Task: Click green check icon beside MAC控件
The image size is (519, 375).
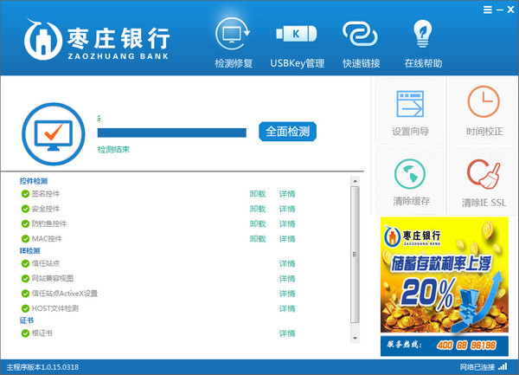Action: point(25,239)
